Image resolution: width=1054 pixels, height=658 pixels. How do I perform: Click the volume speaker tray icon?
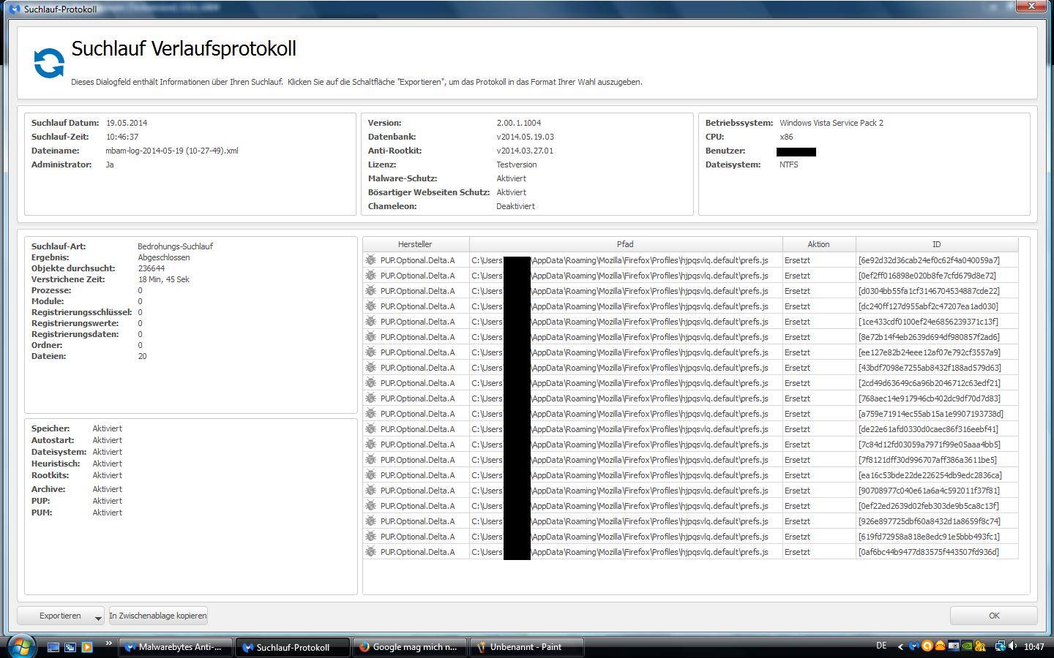click(1013, 646)
